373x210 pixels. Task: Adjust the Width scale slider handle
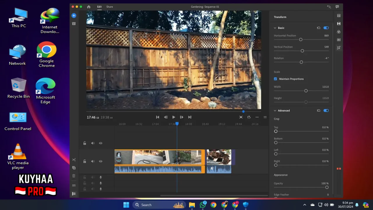[x=306, y=91]
